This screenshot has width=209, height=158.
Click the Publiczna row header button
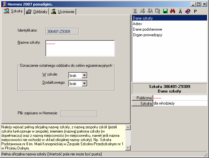(142, 98)
